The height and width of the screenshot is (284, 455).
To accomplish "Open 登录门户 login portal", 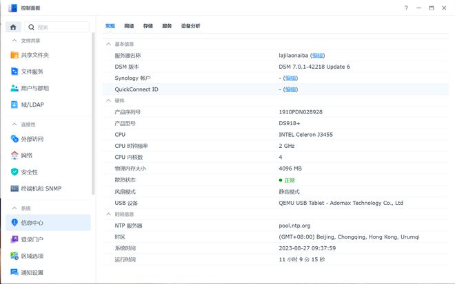I will coord(32,239).
